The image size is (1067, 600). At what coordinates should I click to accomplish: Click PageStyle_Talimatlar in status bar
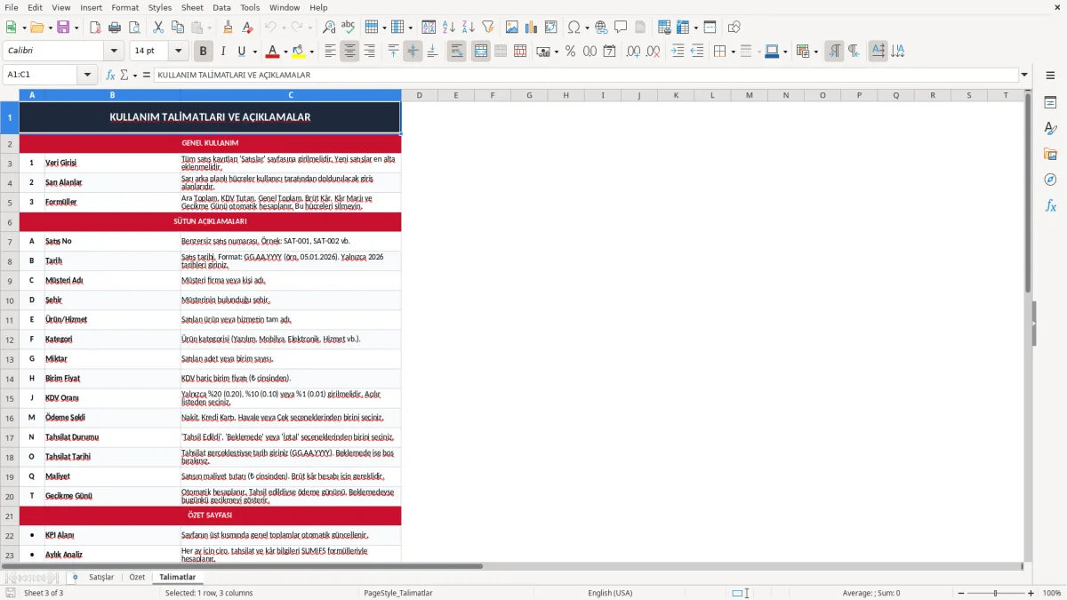point(398,593)
